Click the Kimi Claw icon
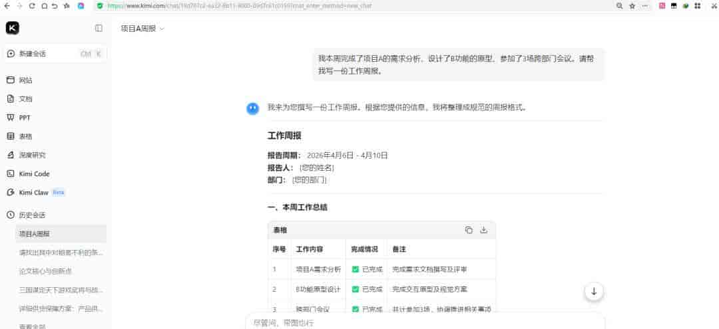The height and width of the screenshot is (329, 719). tap(11, 193)
